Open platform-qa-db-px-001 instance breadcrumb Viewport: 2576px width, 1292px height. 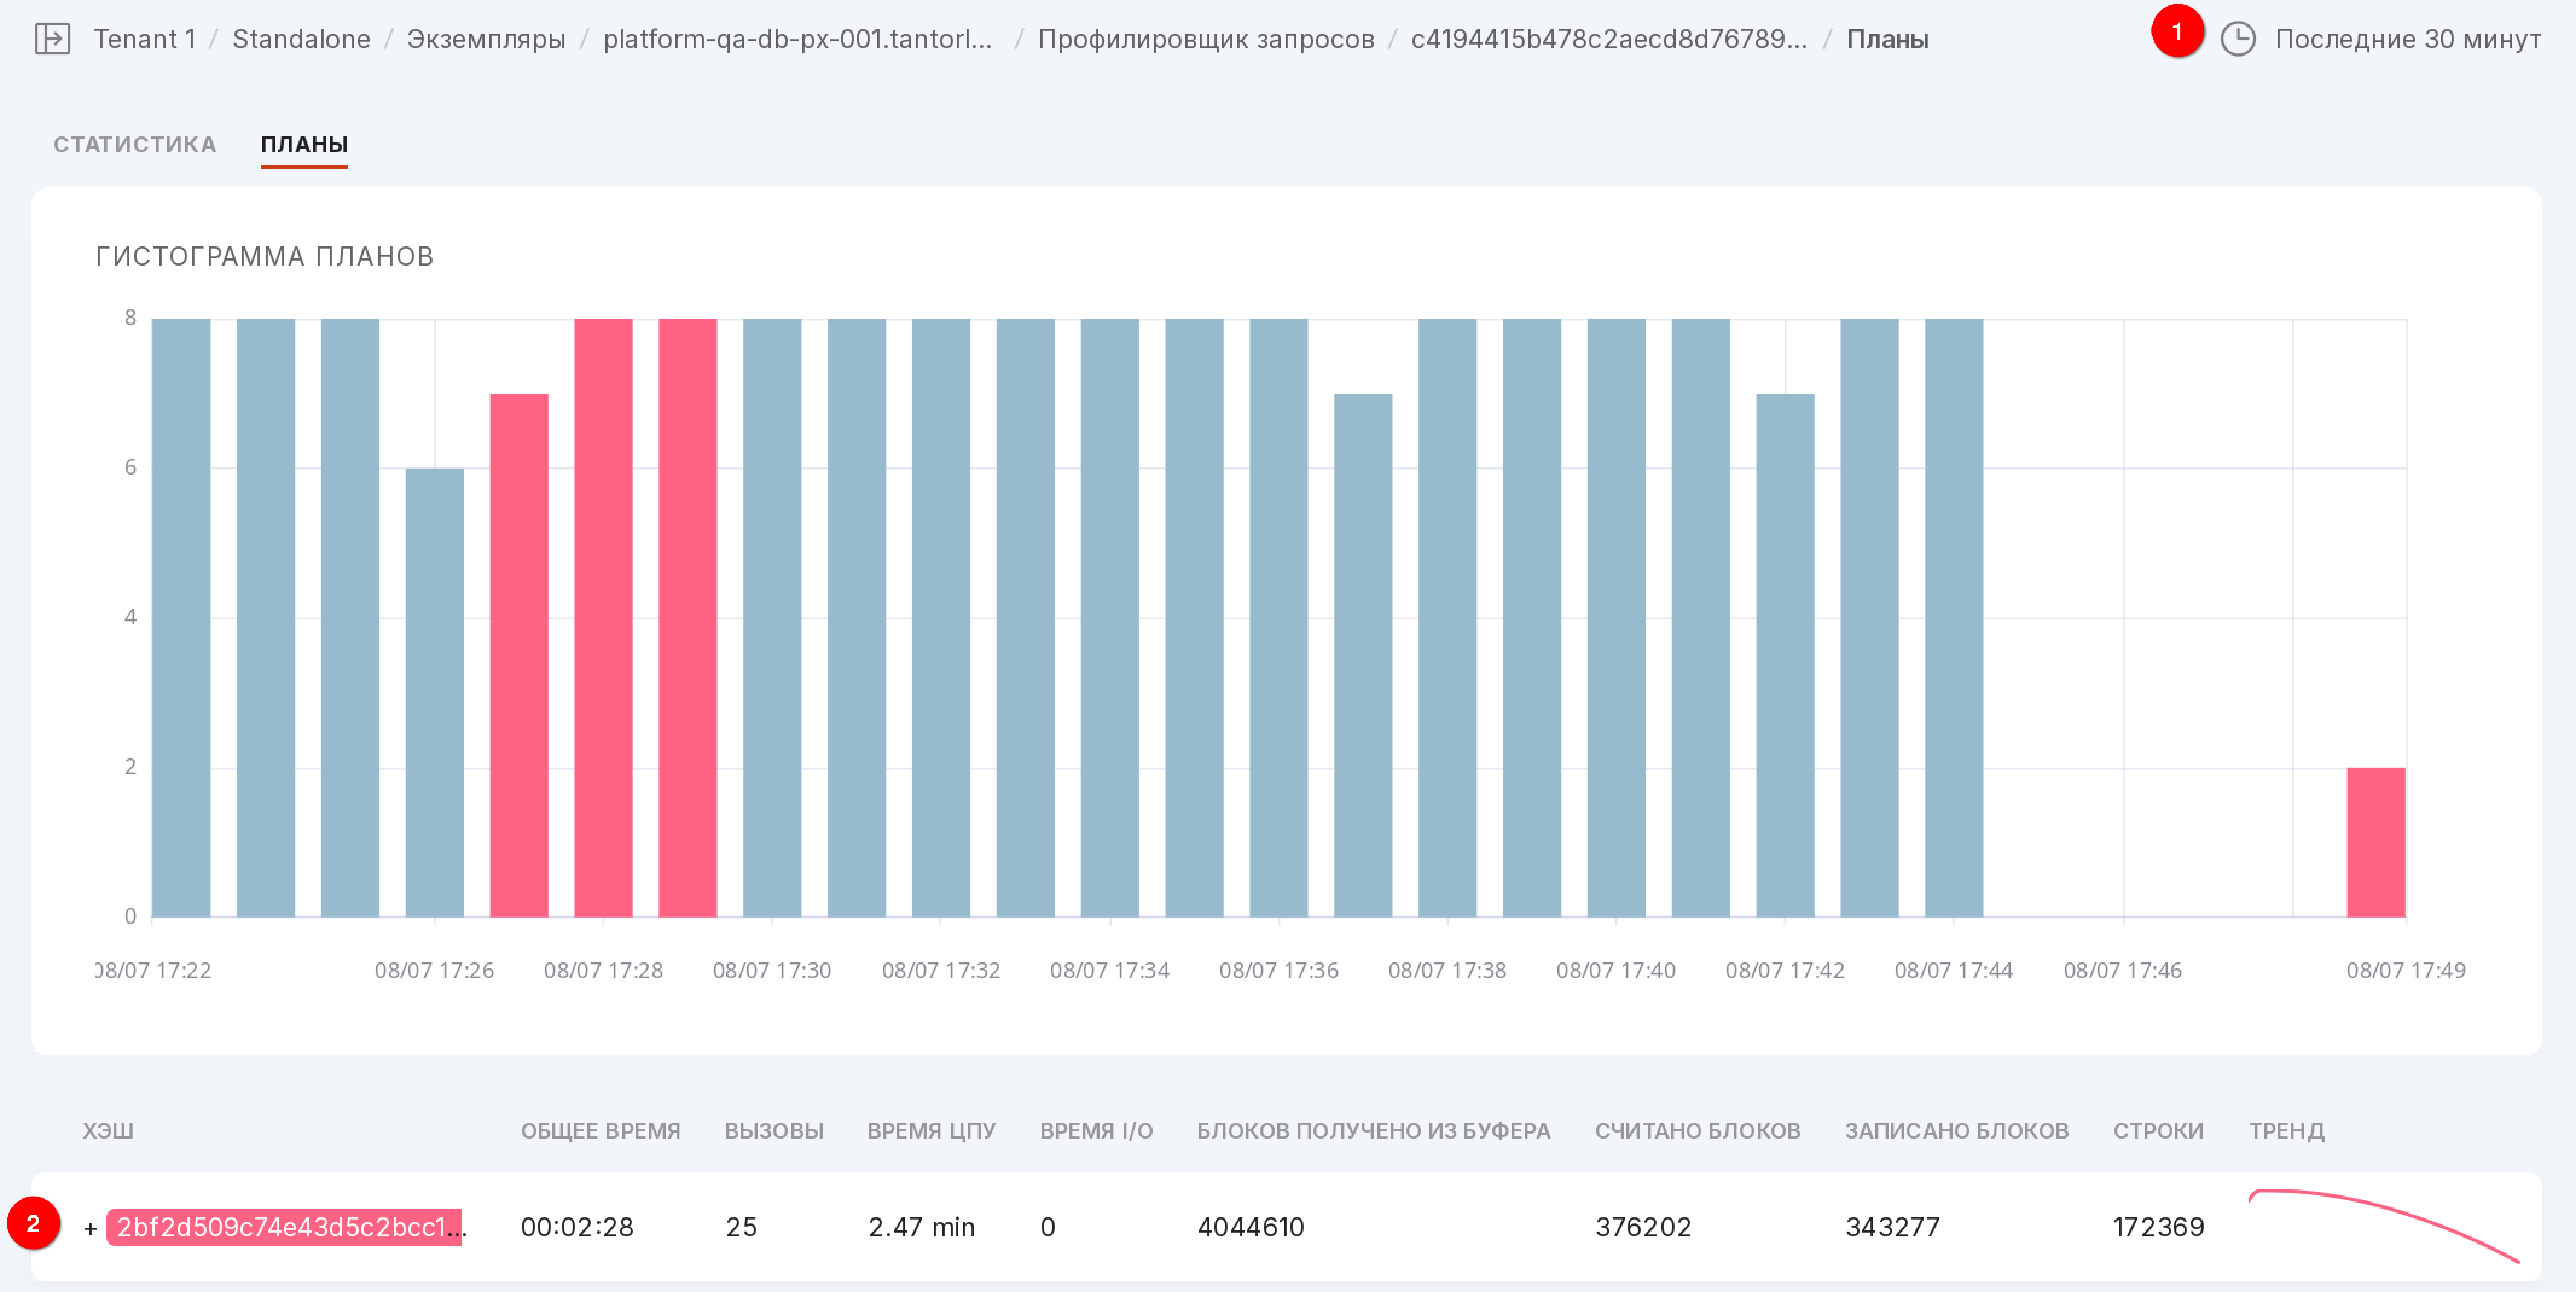click(797, 39)
